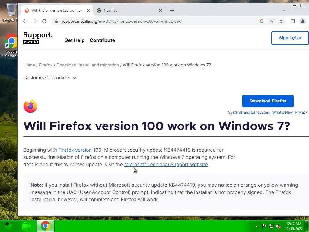Screen dimensions: 309x232
Task: Open a new tab with the plus button
Action: tap(172, 11)
